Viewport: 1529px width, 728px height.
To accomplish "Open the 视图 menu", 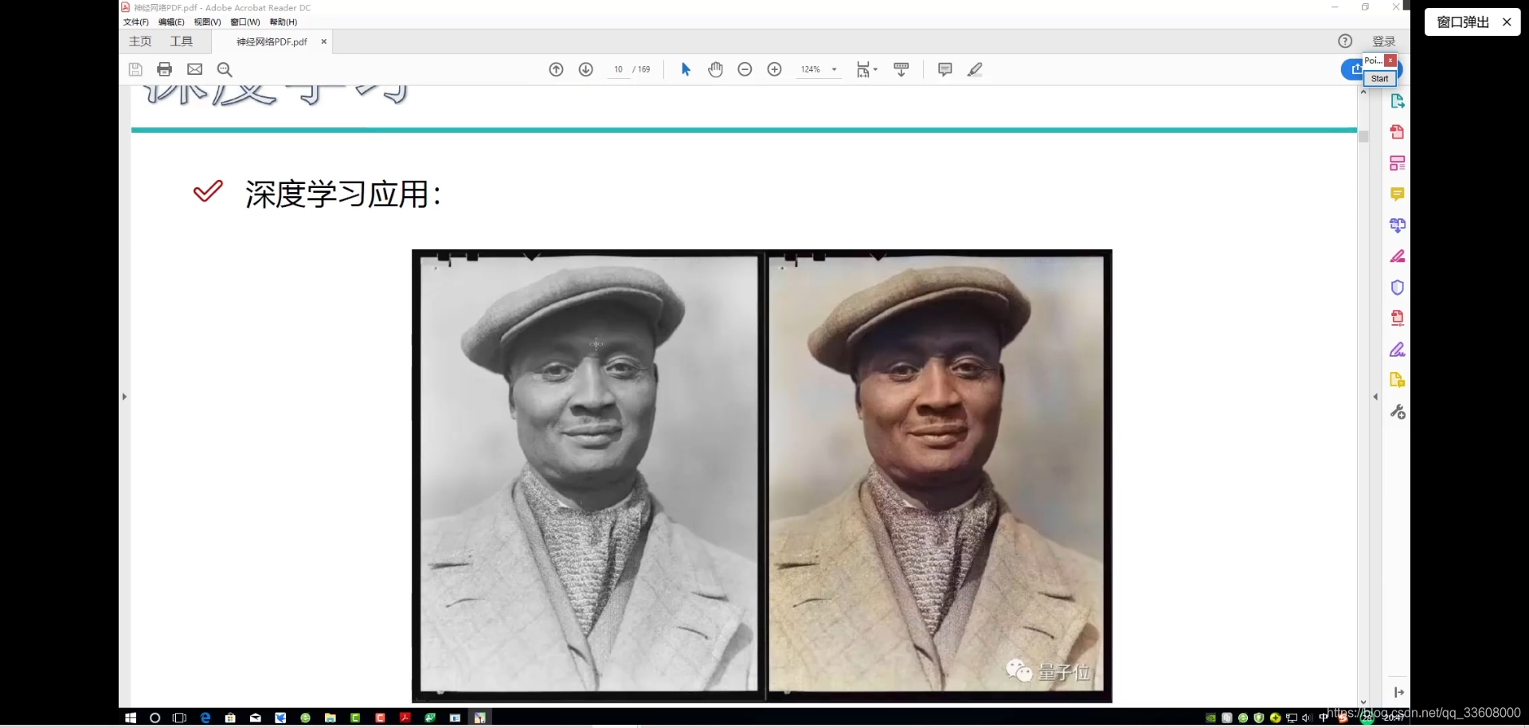I will click(206, 22).
